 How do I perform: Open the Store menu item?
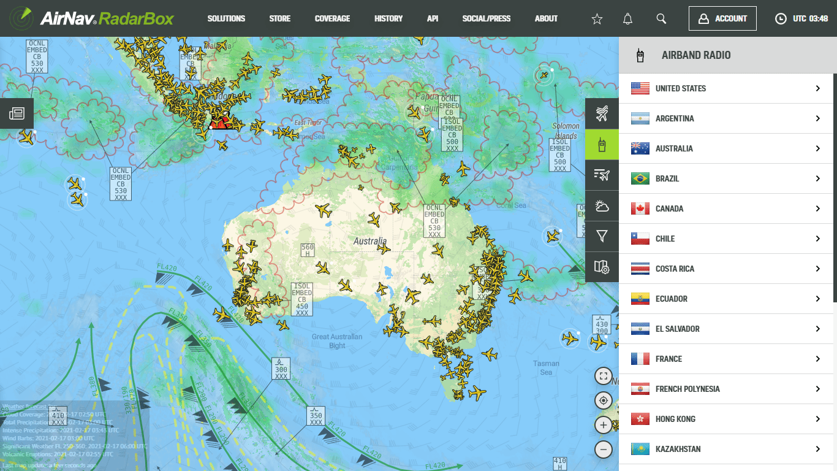(x=280, y=18)
